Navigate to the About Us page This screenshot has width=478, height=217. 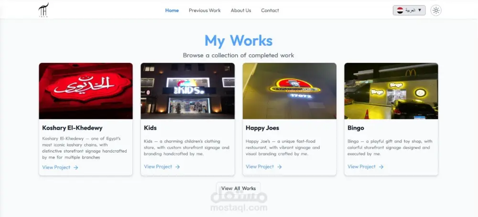point(241,10)
